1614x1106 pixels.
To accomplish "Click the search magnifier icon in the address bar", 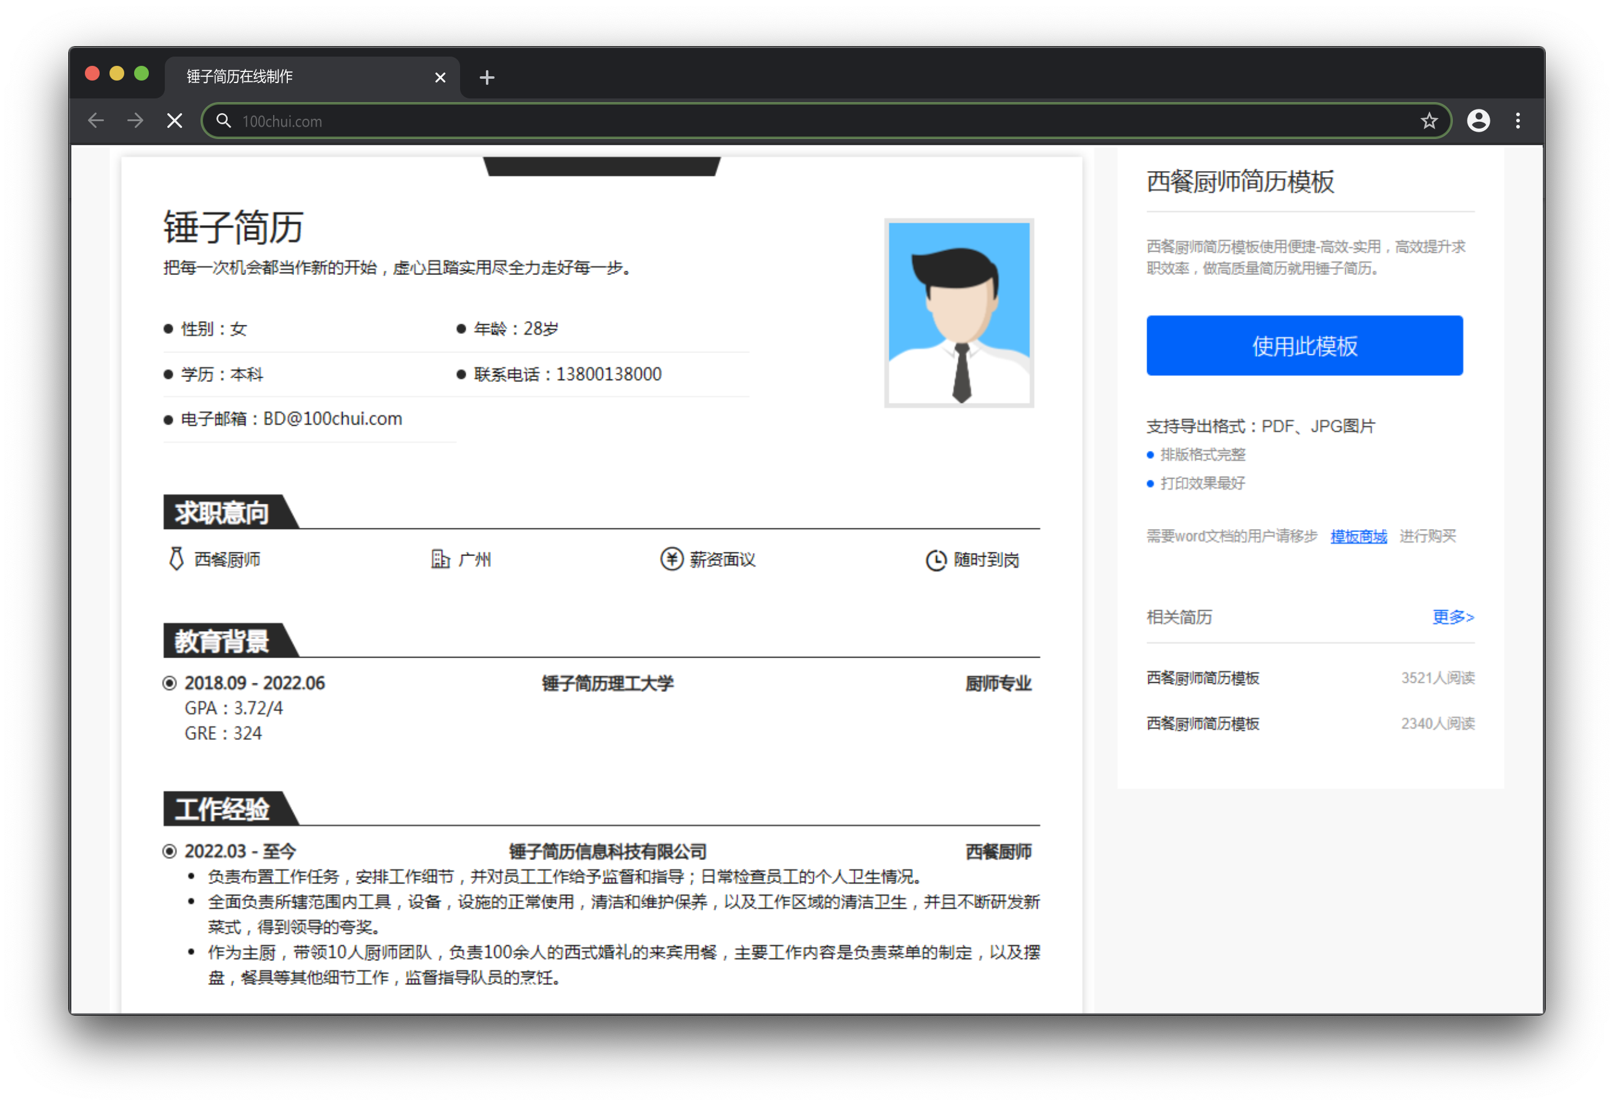I will tap(223, 121).
